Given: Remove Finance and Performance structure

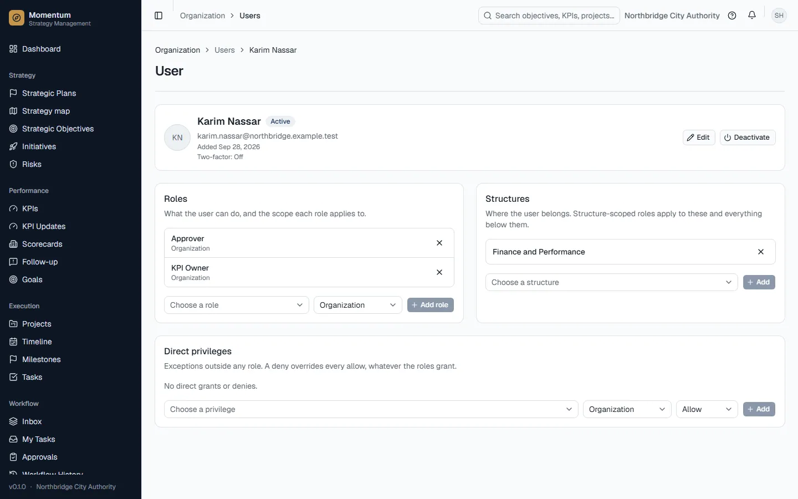Looking at the screenshot, I should (x=761, y=252).
